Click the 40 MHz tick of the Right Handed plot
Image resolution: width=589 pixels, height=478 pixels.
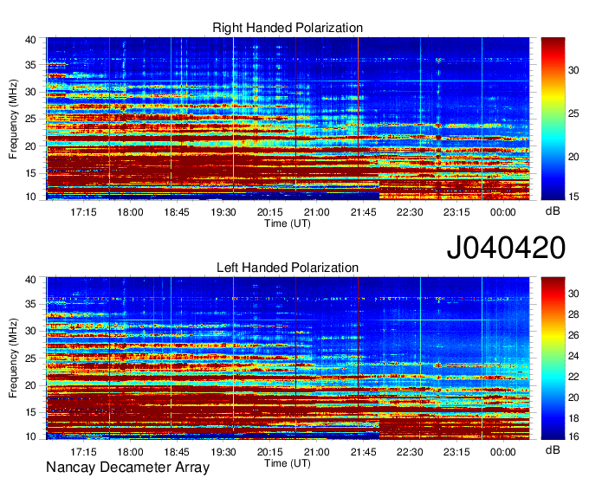click(x=31, y=40)
